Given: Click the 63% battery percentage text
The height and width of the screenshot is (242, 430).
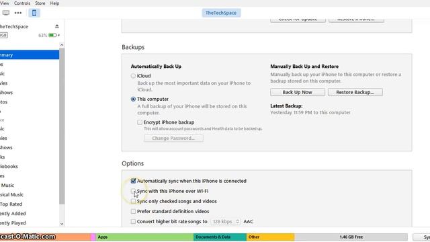Looking at the screenshot, I should (42, 36).
